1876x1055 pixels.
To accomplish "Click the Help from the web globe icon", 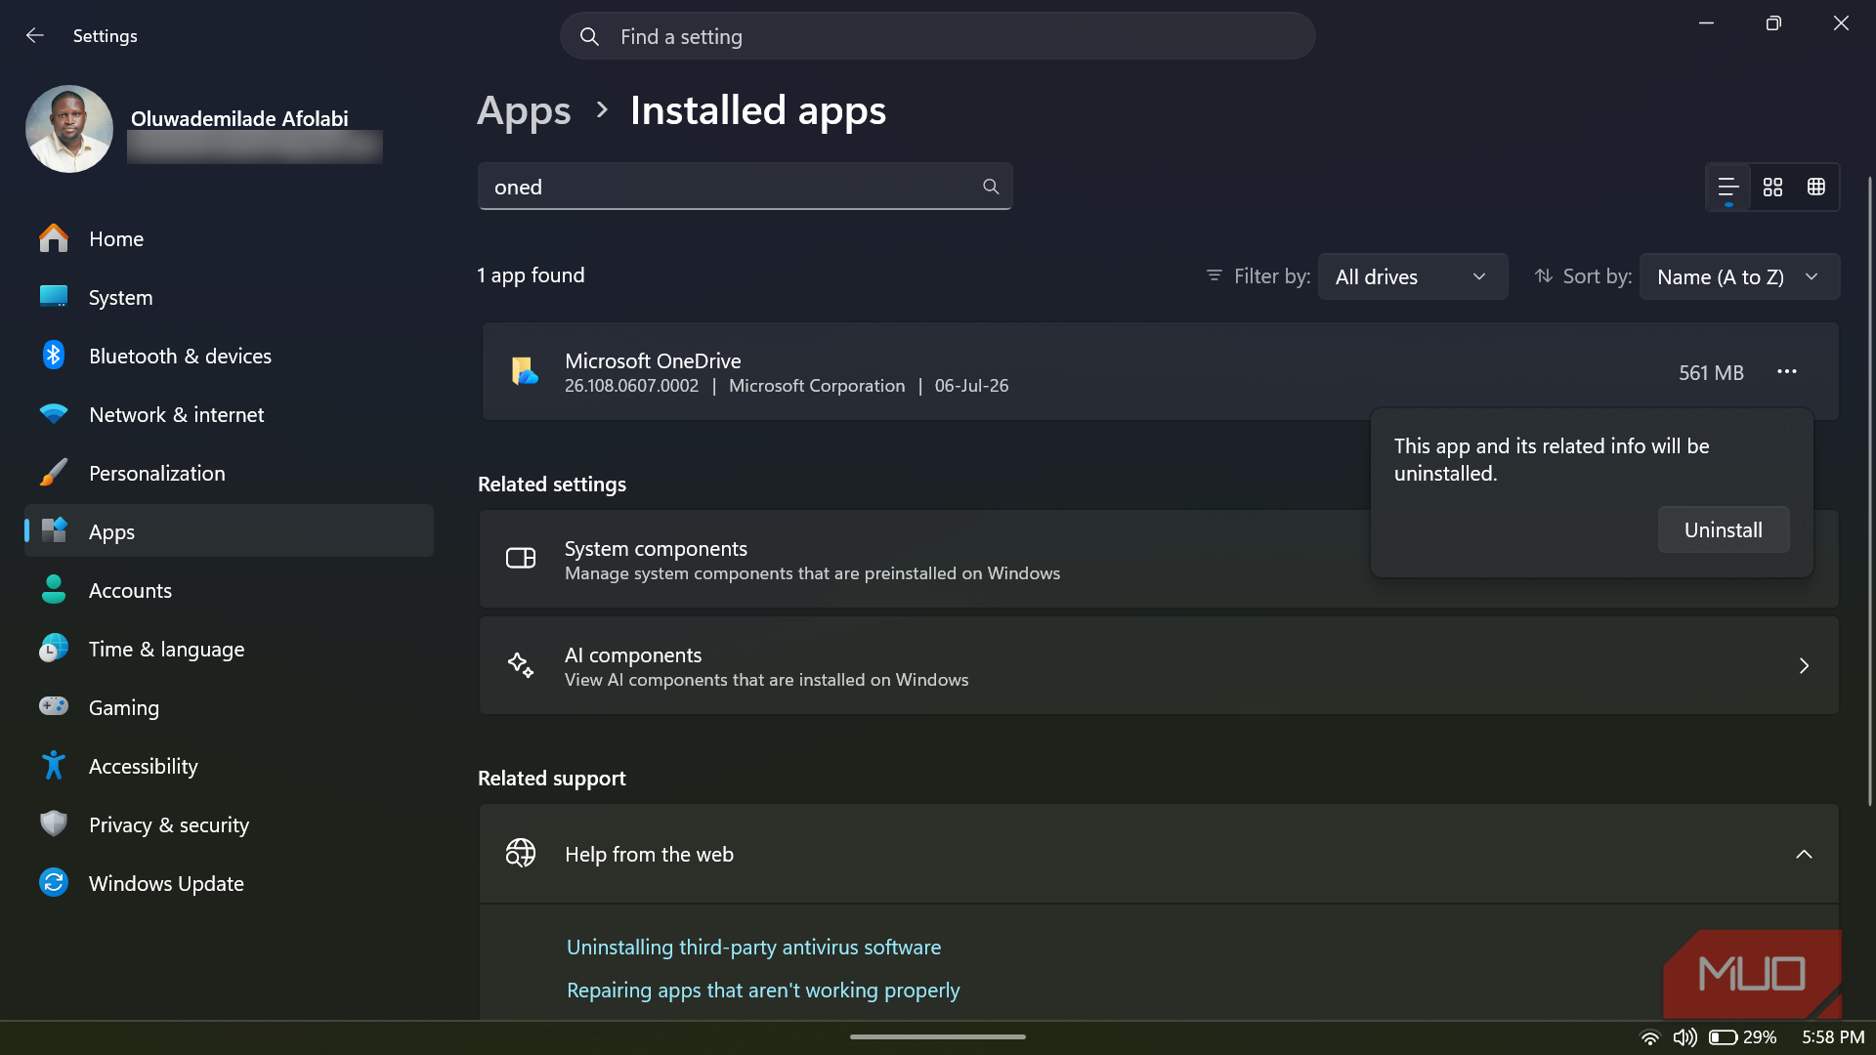I will [x=521, y=853].
